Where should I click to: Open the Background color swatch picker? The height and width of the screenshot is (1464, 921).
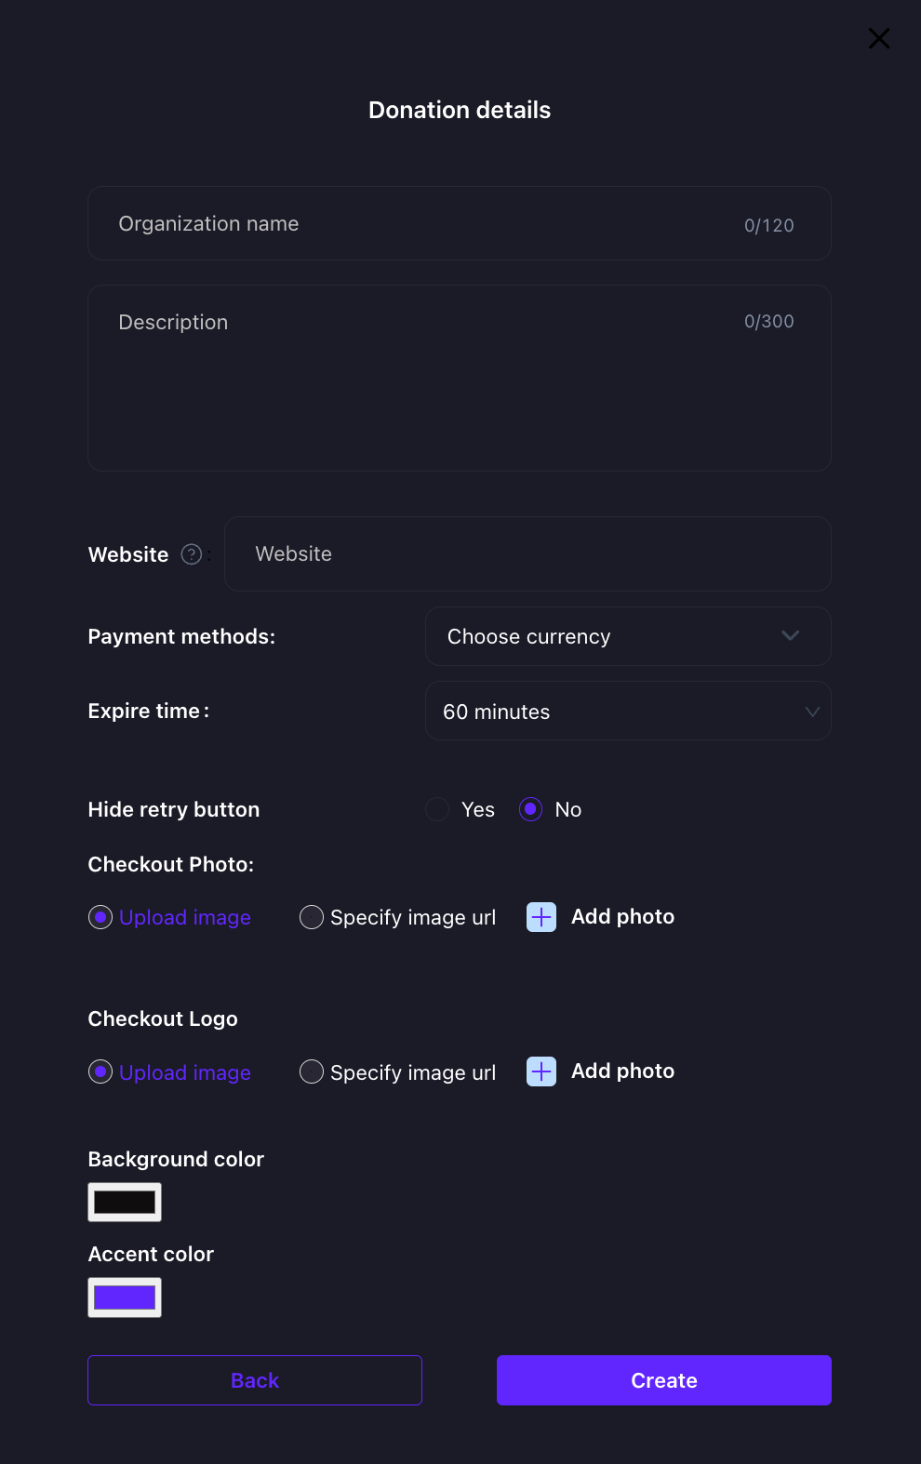[x=125, y=1202]
